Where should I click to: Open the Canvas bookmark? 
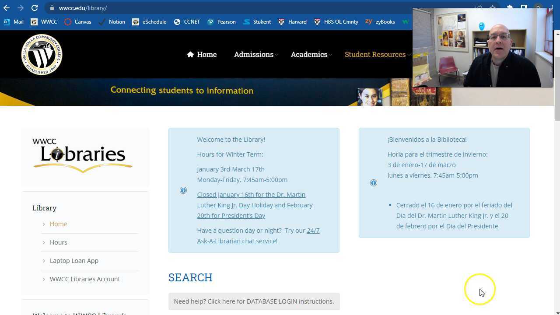pyautogui.click(x=78, y=21)
